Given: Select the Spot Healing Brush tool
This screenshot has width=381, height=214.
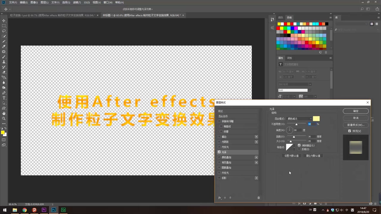Looking at the screenshot, I should click(4, 52).
